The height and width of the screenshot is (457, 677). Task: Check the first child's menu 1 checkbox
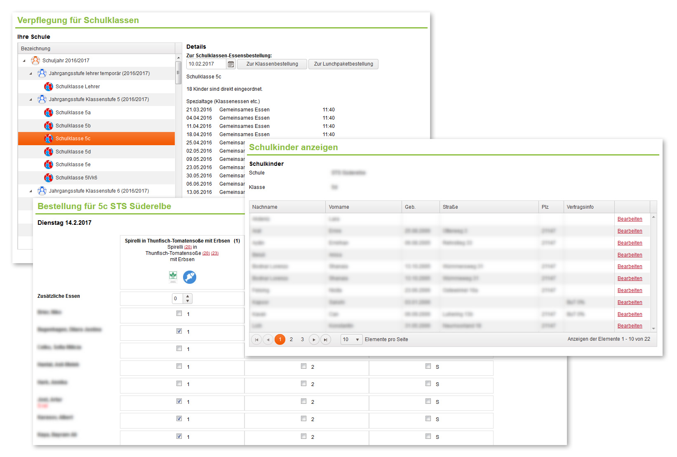[179, 313]
